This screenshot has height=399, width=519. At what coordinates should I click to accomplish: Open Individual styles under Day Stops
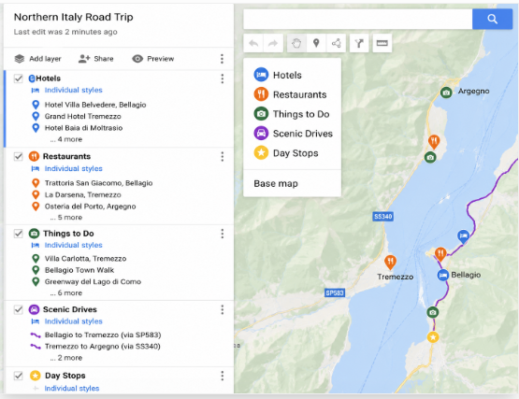click(x=72, y=389)
